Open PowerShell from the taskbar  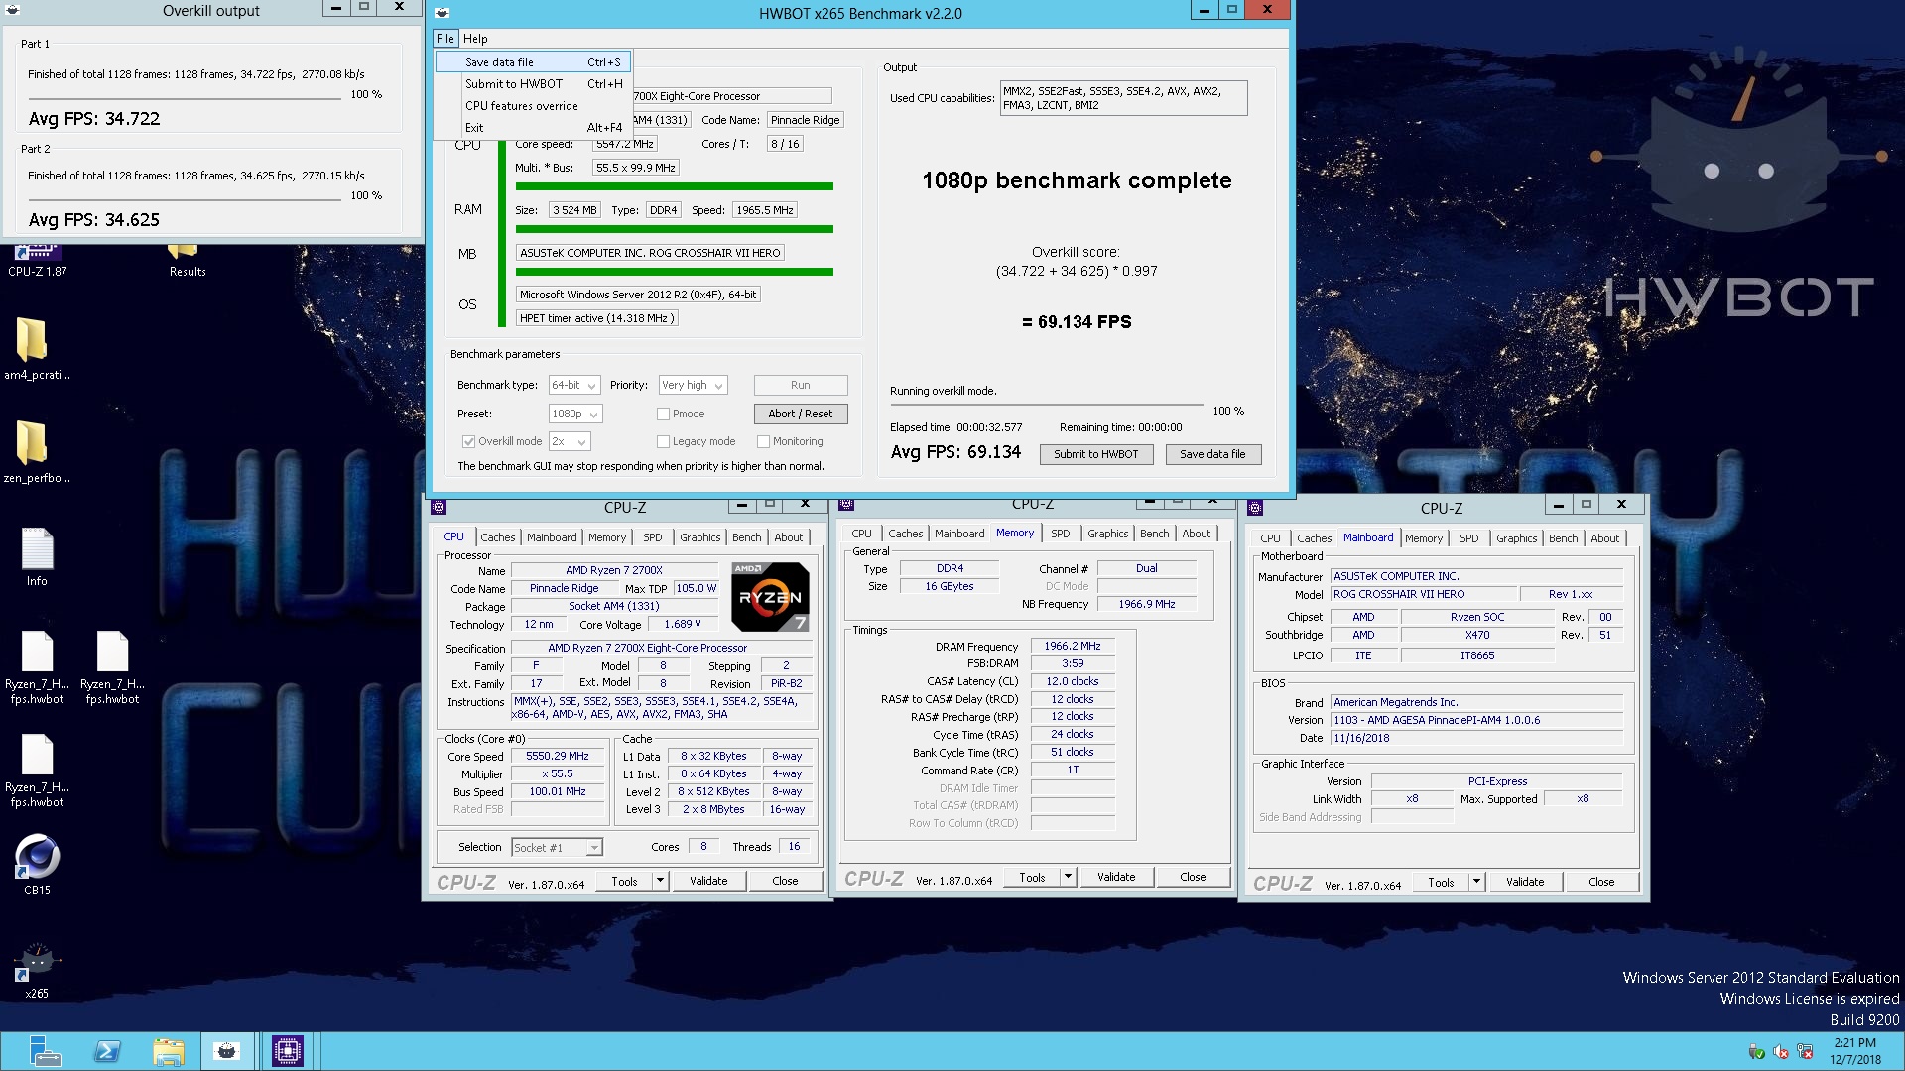[x=107, y=1051]
